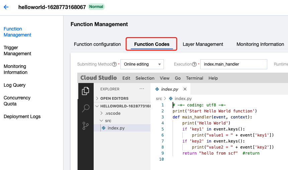288x170 pixels.
Task: Open the Source Control branch icon
Action: pyautogui.click(x=86, y=126)
